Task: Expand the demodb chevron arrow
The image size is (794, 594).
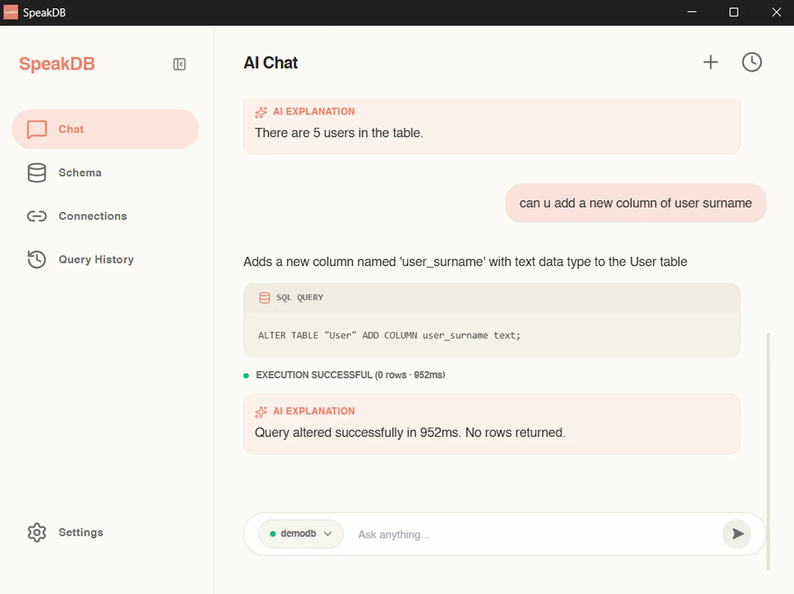Action: pos(328,533)
